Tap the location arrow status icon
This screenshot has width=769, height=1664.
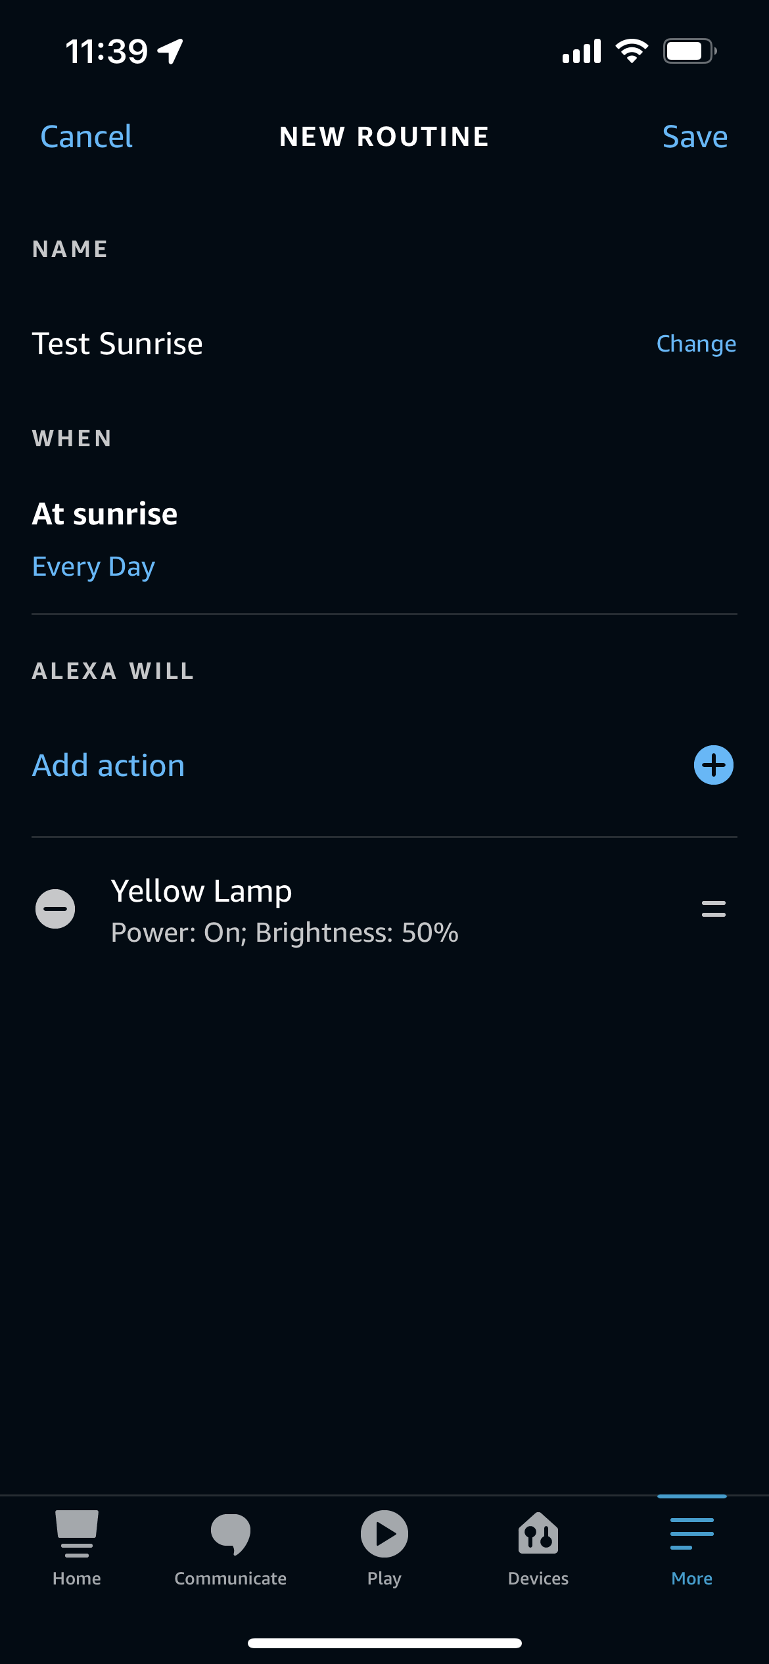tap(170, 51)
